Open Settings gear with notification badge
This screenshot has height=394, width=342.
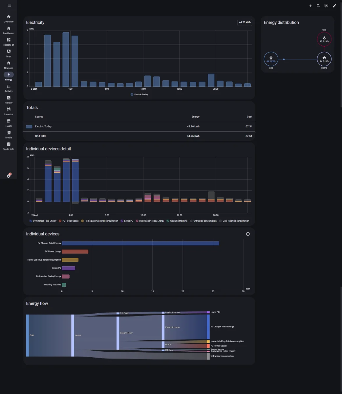pos(9,176)
